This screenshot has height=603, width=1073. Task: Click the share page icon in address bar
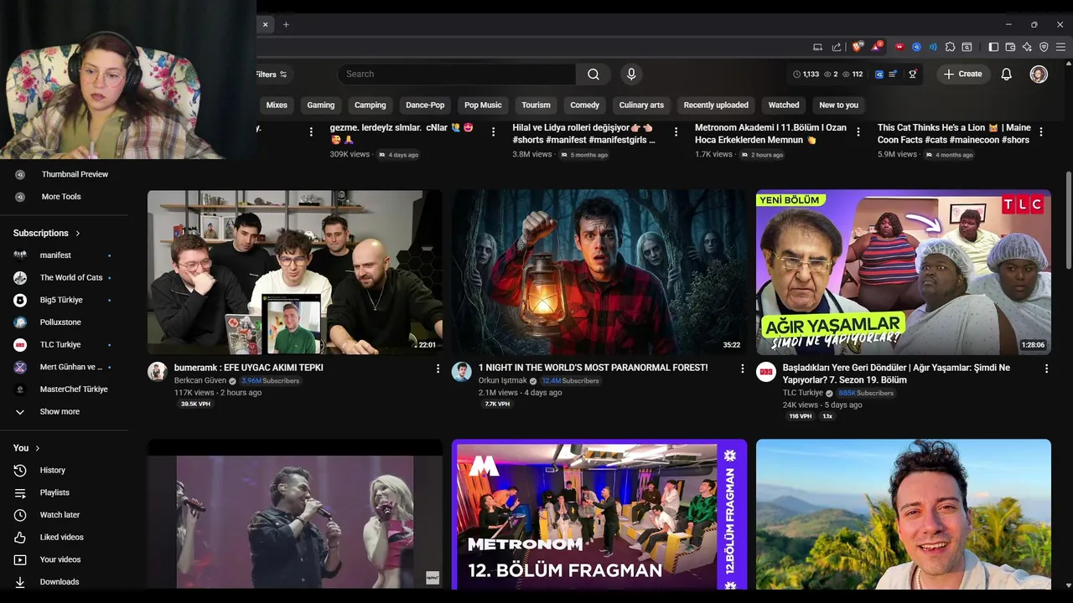[x=836, y=47]
